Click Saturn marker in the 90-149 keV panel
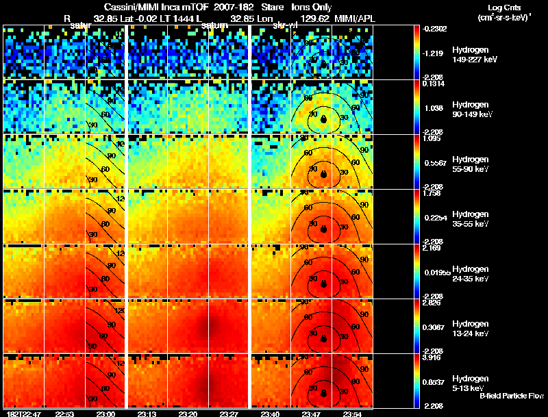The height and width of the screenshot is (417, 548). click(323, 119)
